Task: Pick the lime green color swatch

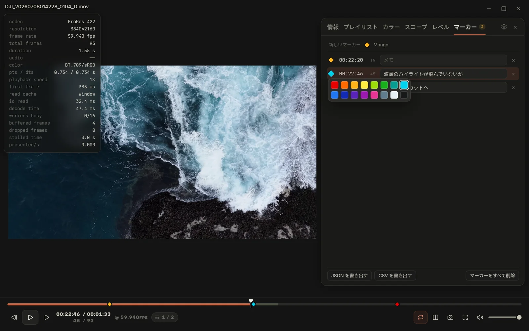Action: coord(374,85)
